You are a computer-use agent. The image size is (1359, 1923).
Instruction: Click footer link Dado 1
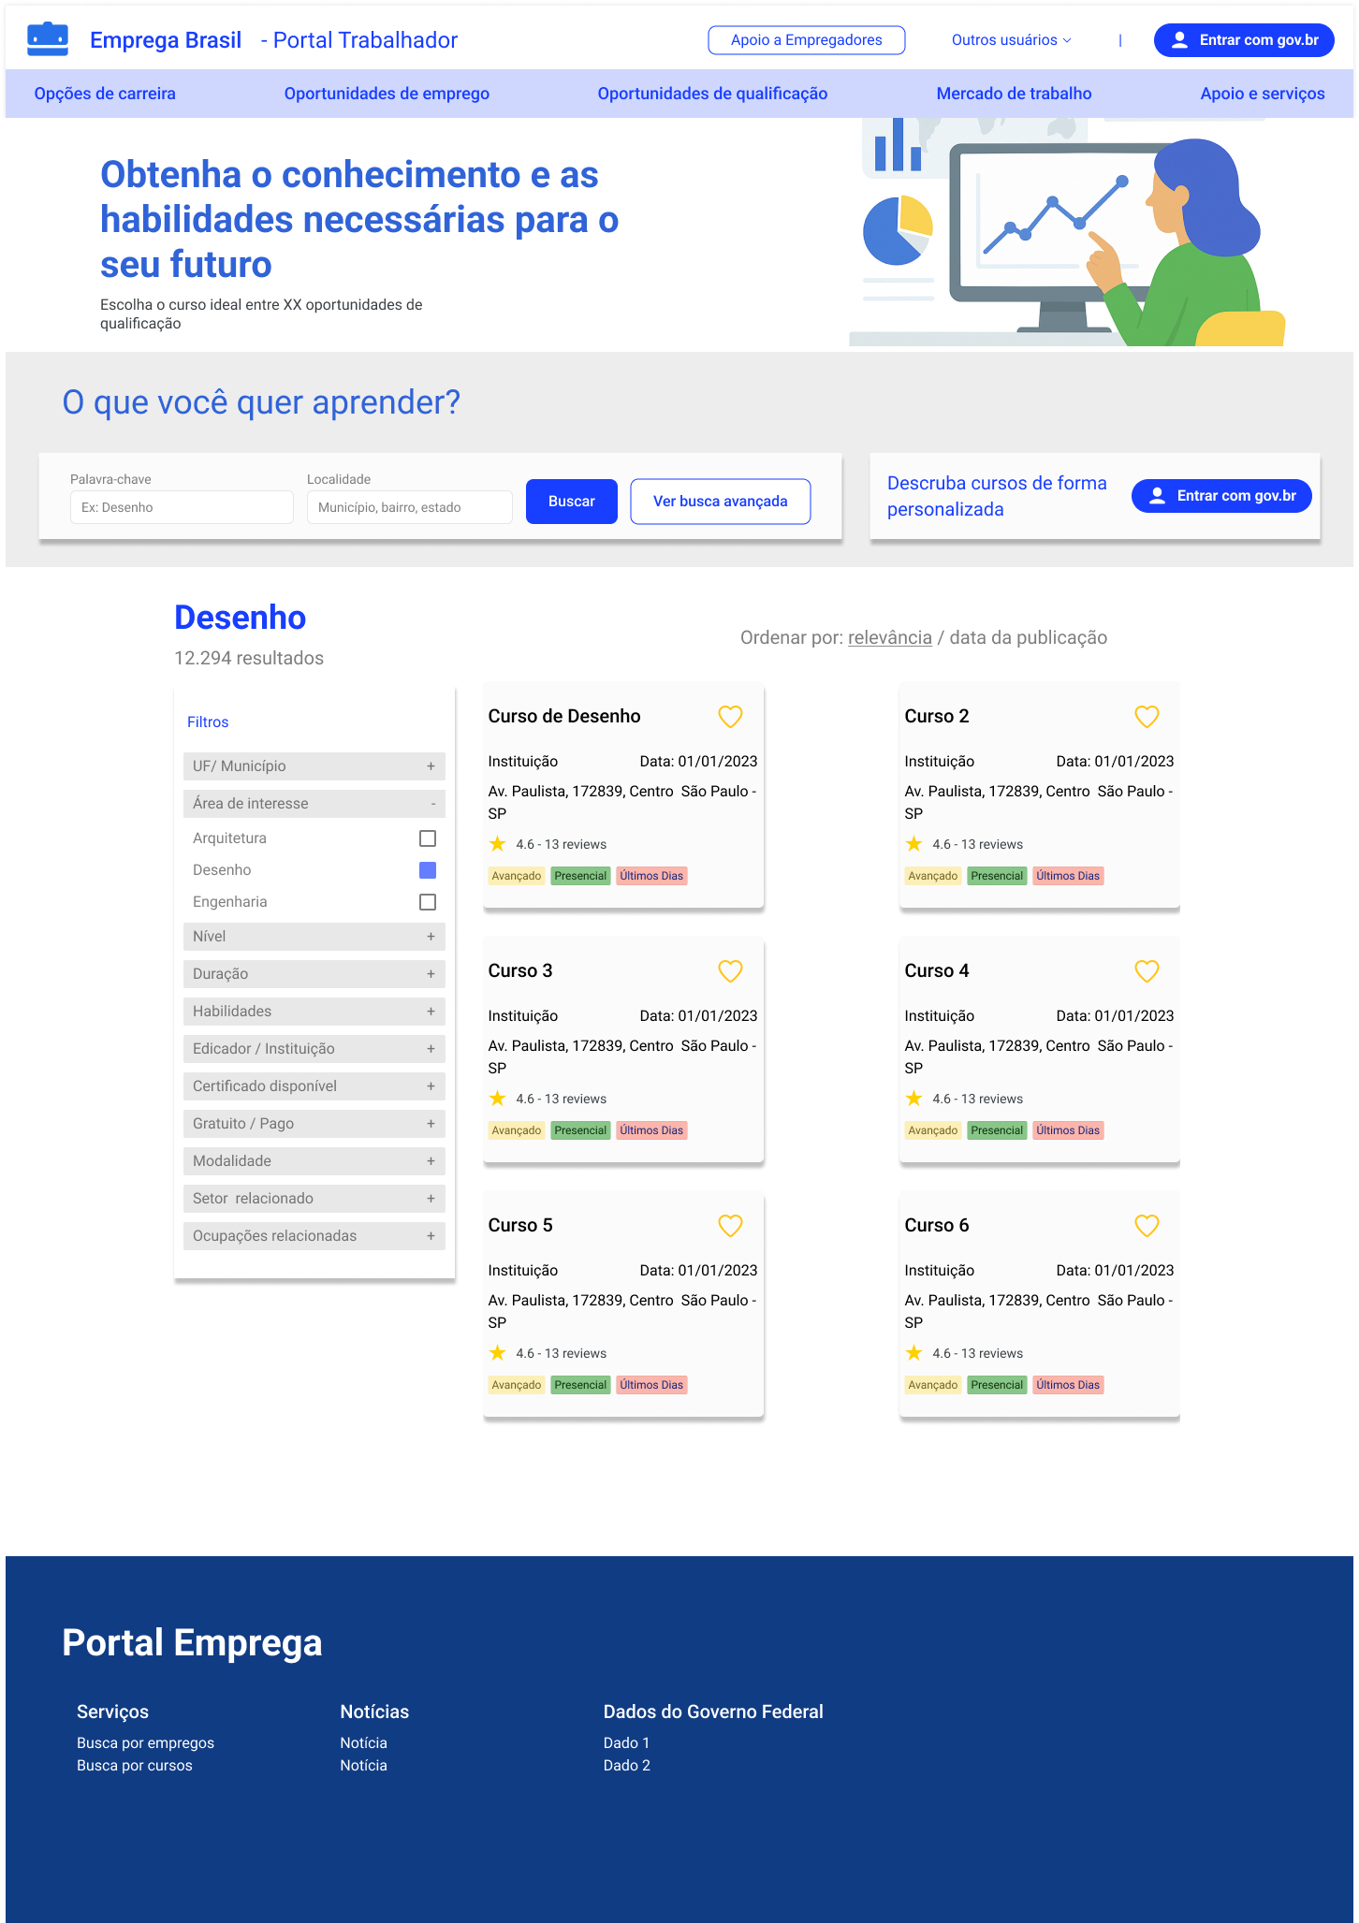click(626, 1743)
